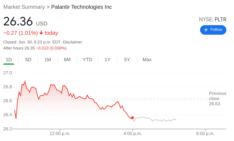This screenshot has height=141, width=234.
Task: Select the 1D time range tab
Action: [9, 60]
